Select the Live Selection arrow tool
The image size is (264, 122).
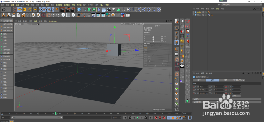tap(15, 9)
